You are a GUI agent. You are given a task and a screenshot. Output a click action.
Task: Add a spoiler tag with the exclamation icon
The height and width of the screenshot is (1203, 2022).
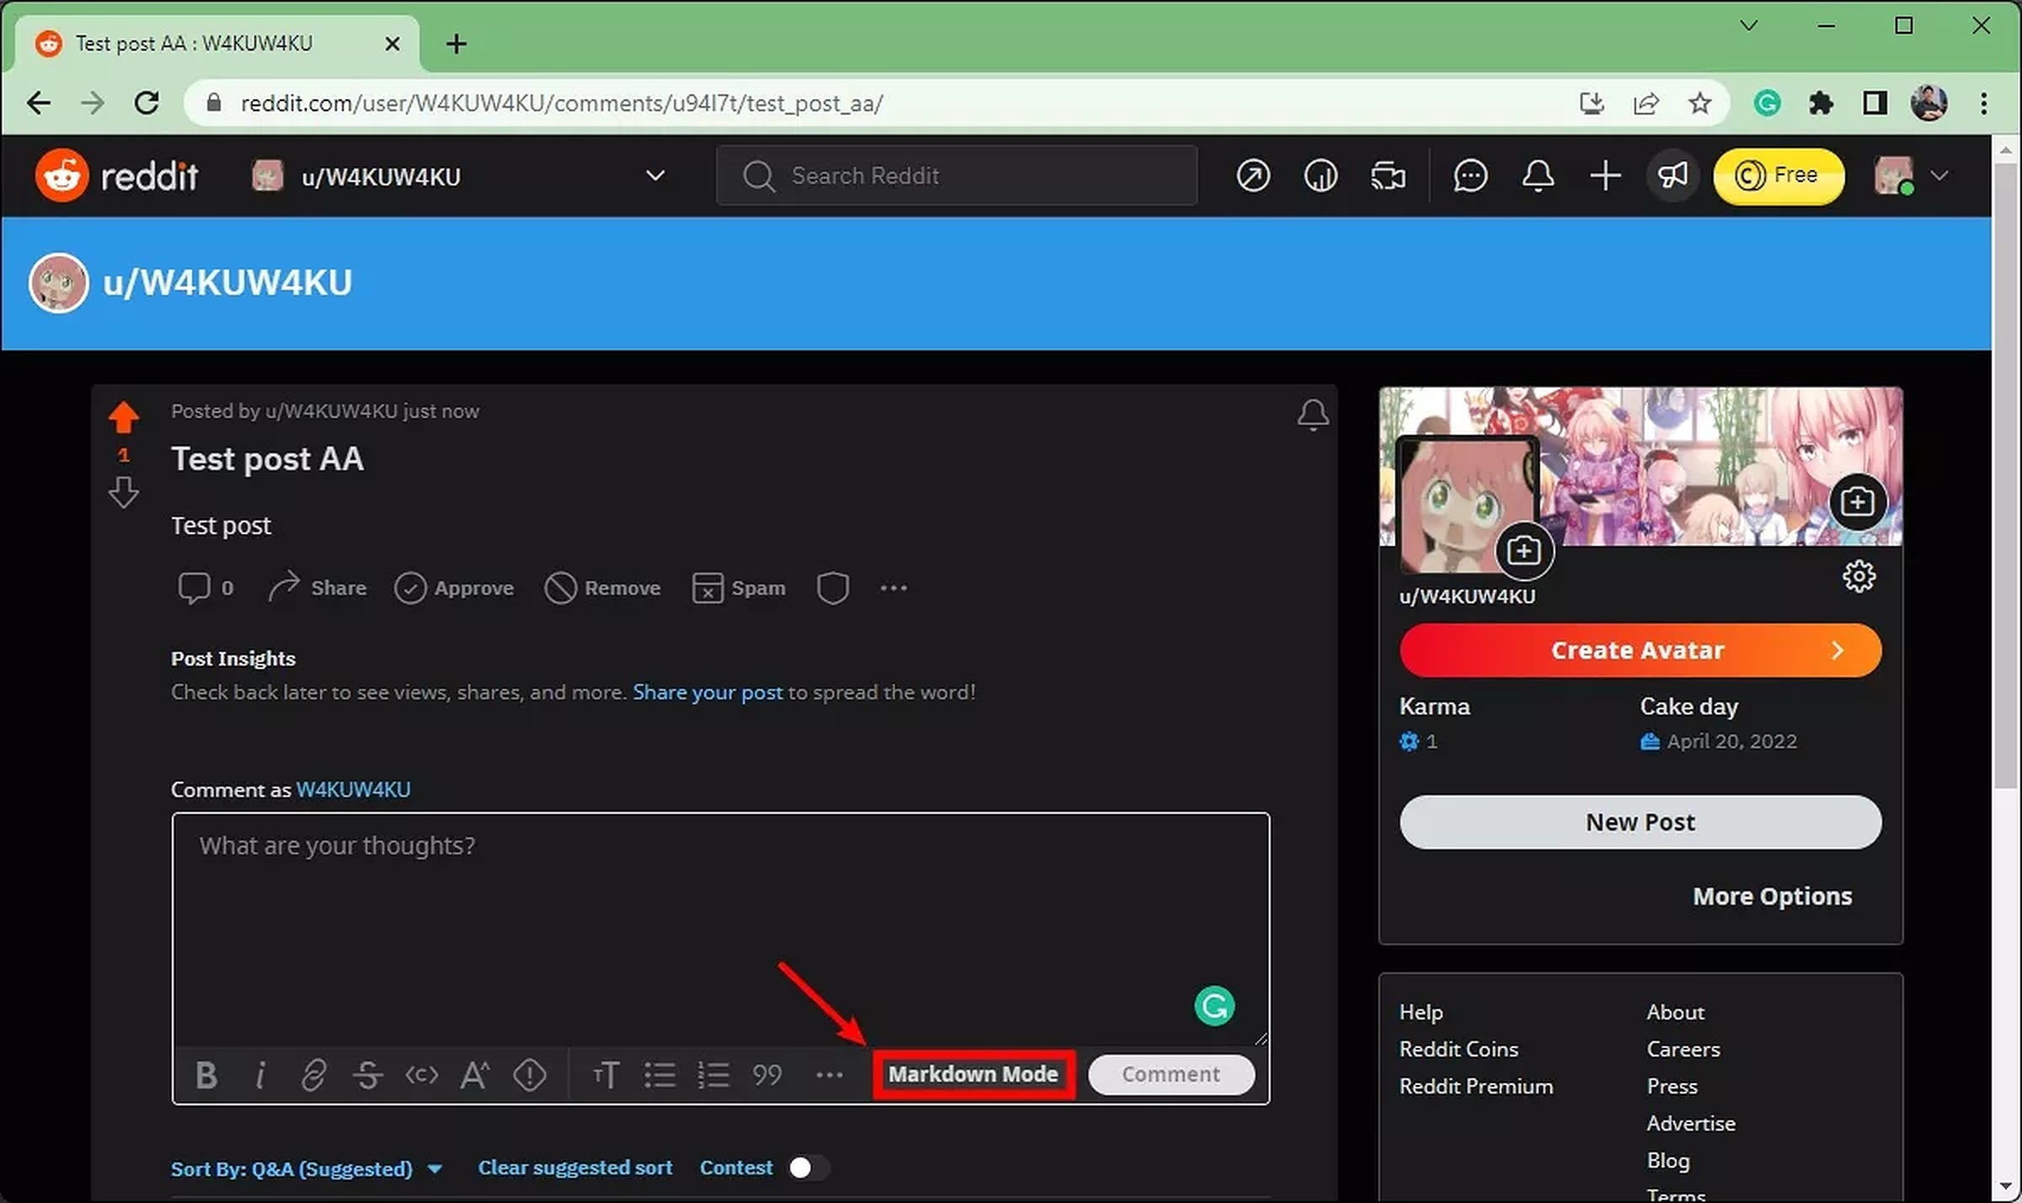[530, 1074]
